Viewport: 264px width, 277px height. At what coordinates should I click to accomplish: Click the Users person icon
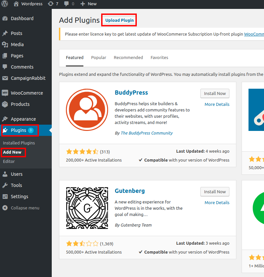(x=5, y=174)
